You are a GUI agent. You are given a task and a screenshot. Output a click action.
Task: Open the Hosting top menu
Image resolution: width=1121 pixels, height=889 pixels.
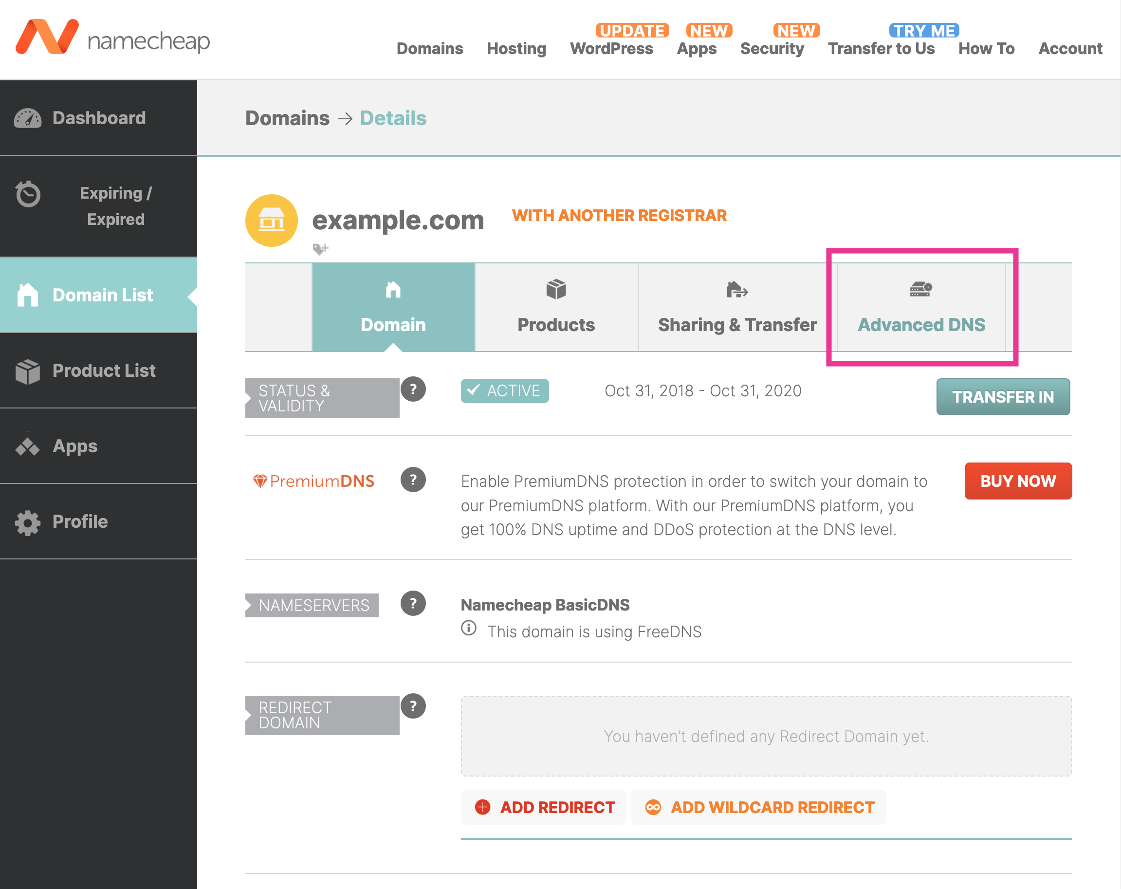click(x=516, y=48)
